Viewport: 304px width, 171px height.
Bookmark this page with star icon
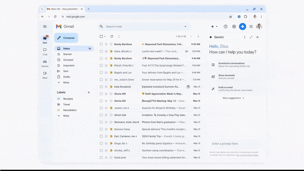click(x=231, y=17)
